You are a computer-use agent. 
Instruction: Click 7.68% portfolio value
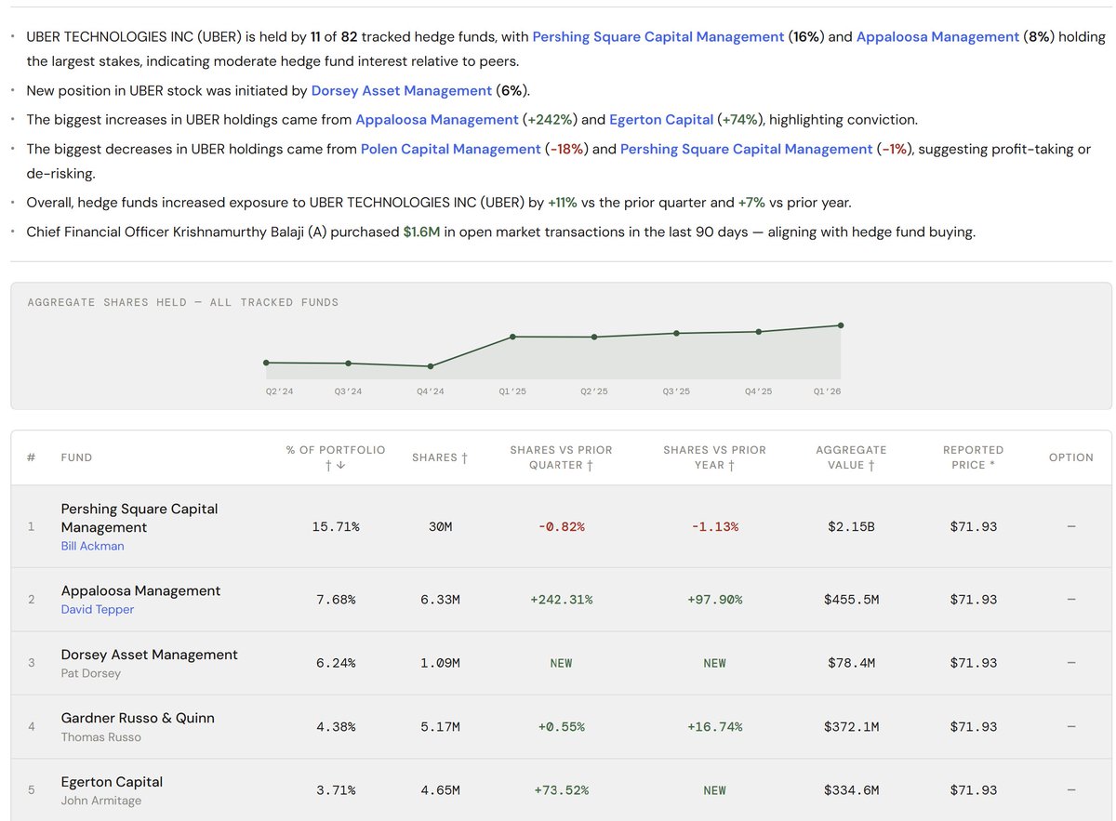[x=335, y=600]
